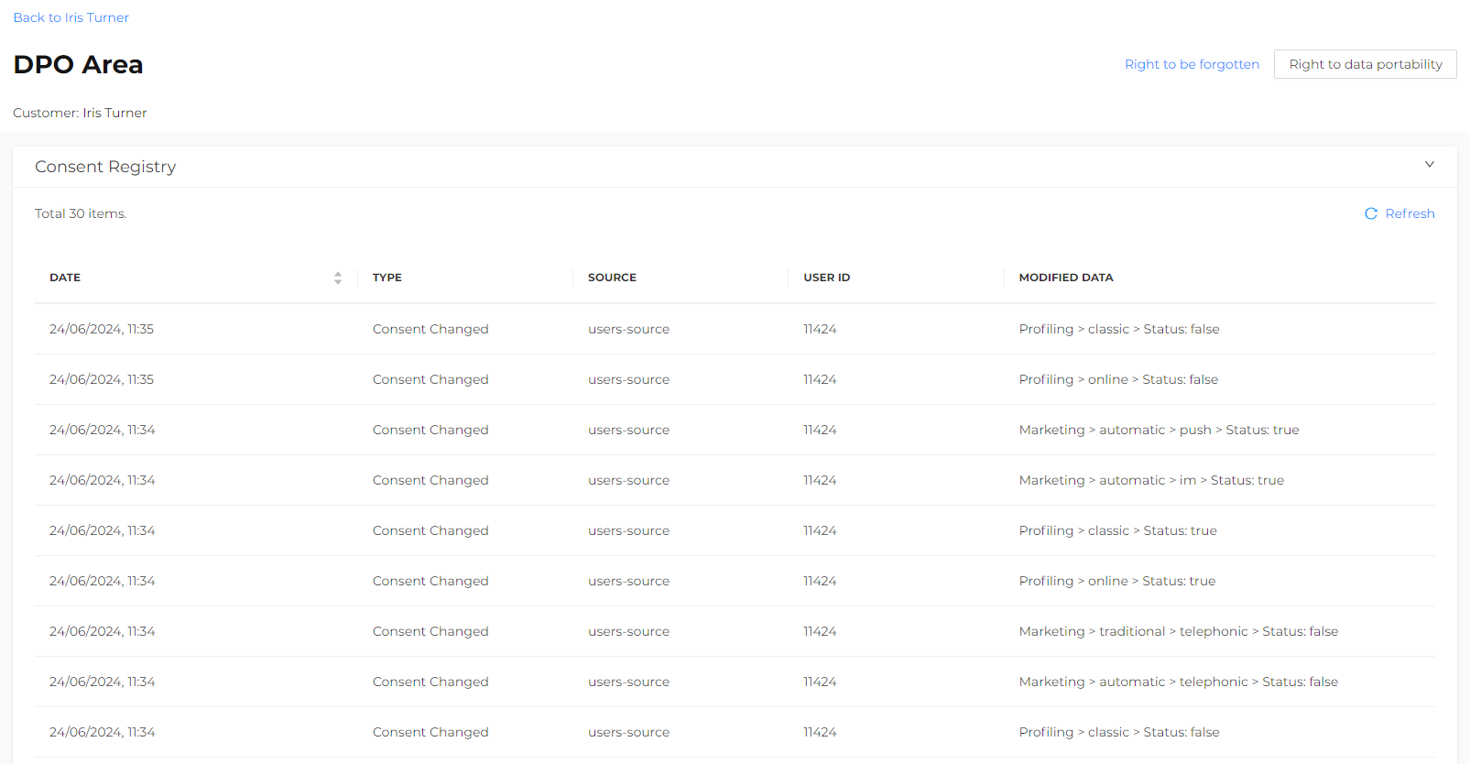Select date in Profiling online false row
The image size is (1470, 764).
(x=102, y=379)
